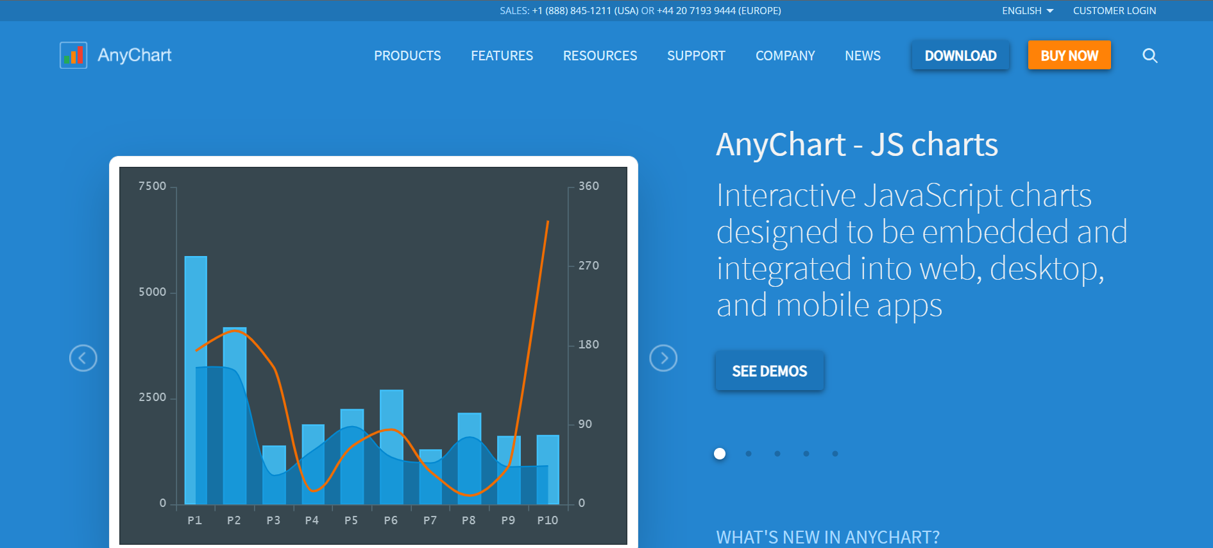Click the P5 label on chart axis

coord(351,520)
